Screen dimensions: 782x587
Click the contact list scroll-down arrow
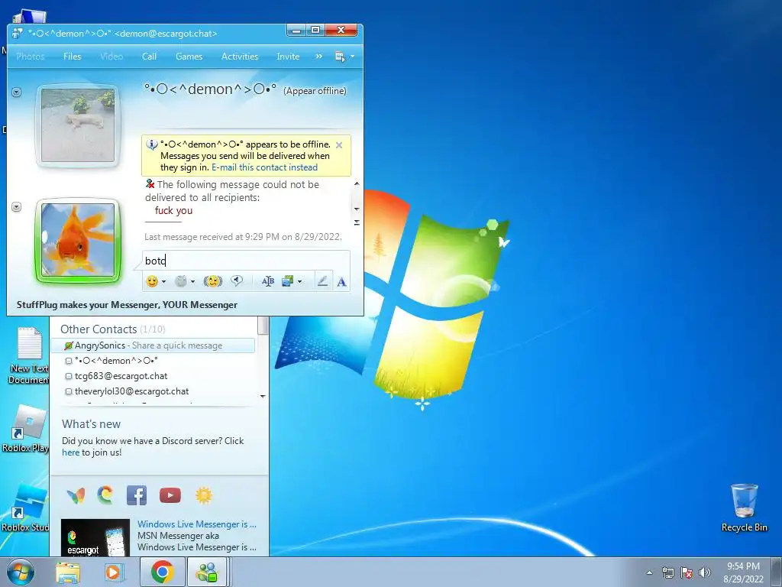click(x=263, y=397)
